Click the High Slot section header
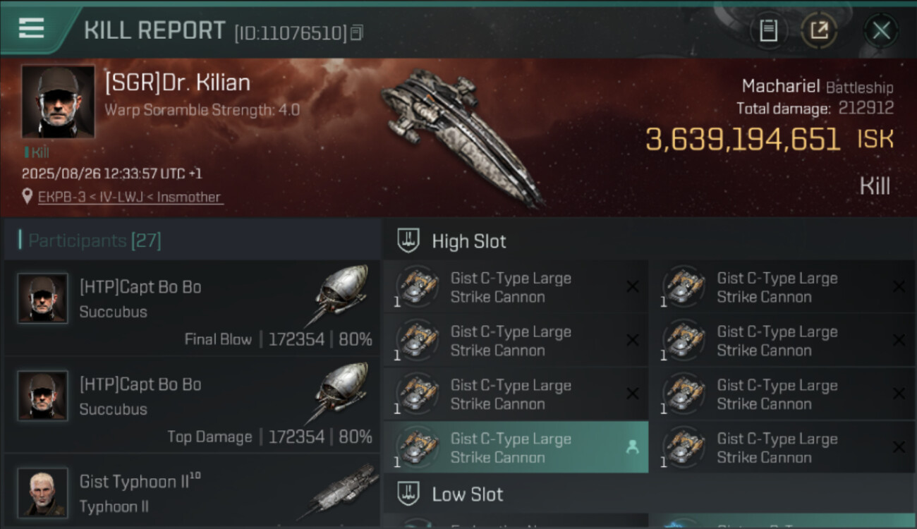The height and width of the screenshot is (529, 917). coord(469,241)
